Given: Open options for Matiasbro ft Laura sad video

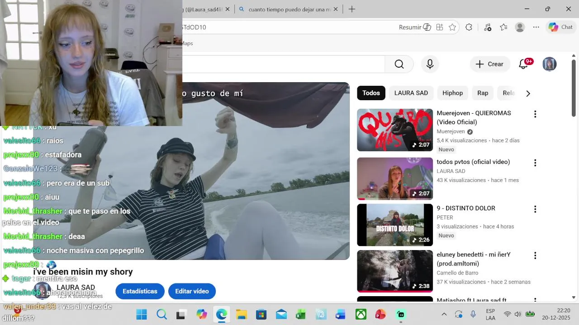Looking at the screenshot, I should click(535, 300).
